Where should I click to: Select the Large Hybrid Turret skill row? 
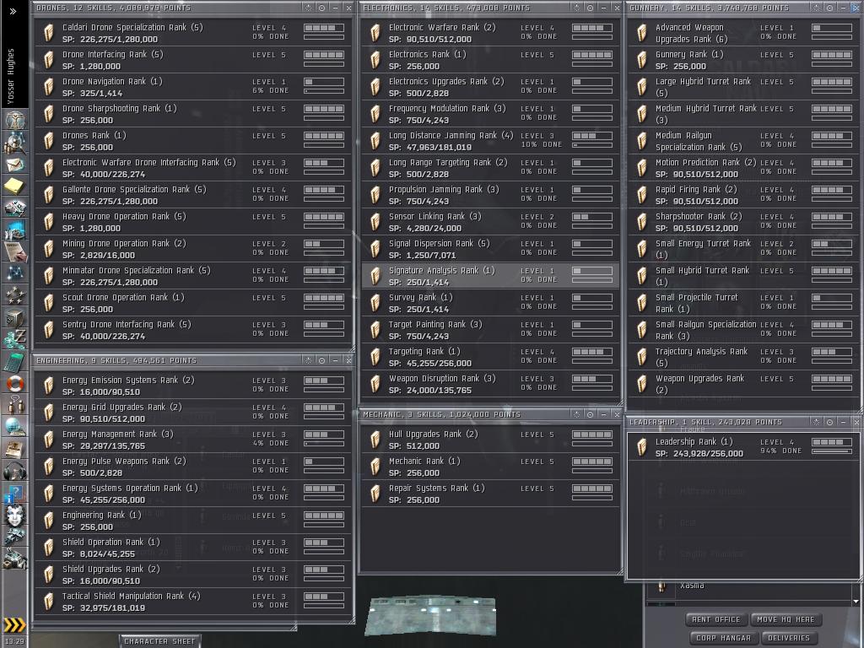tap(743, 87)
